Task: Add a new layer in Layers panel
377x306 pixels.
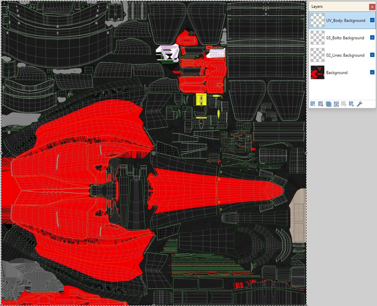Action: (x=313, y=104)
